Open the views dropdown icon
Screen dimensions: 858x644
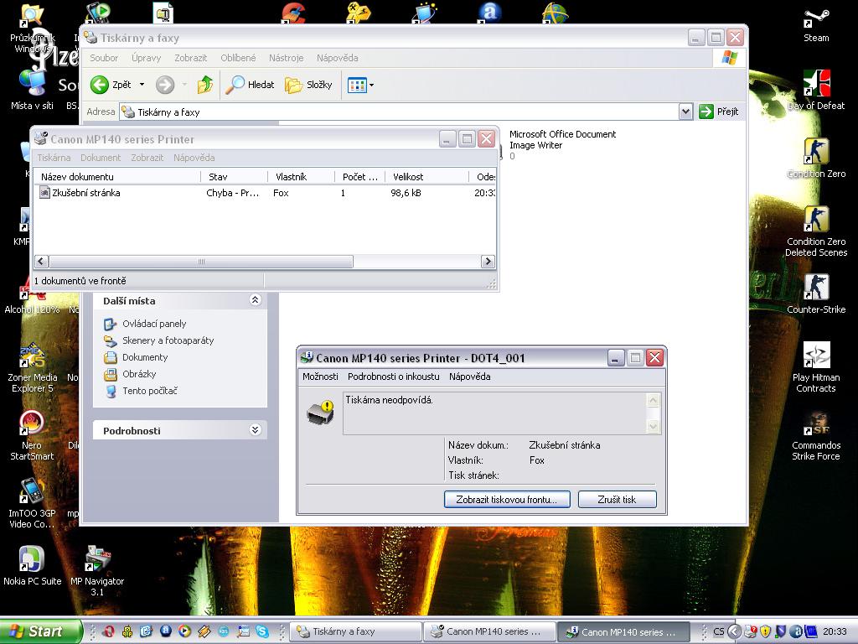[x=360, y=85]
